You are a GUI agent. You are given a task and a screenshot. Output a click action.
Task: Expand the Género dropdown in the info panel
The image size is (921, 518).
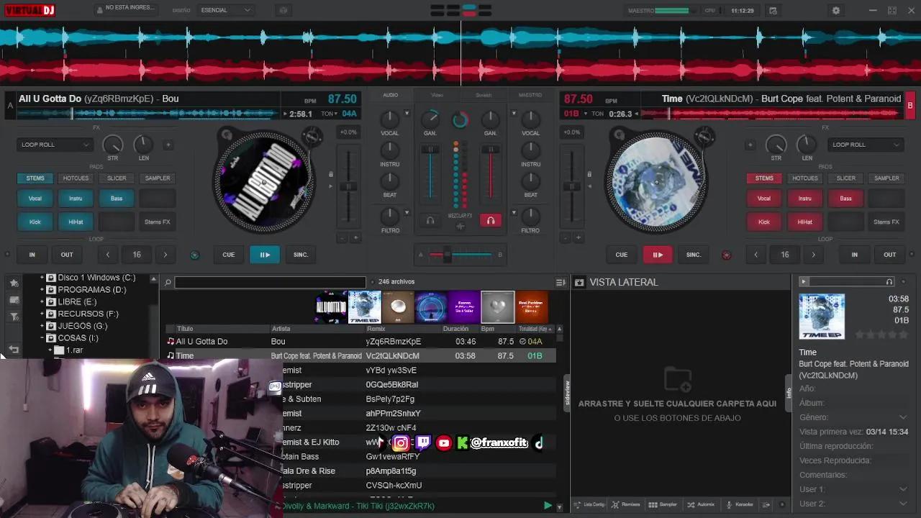[903, 417]
